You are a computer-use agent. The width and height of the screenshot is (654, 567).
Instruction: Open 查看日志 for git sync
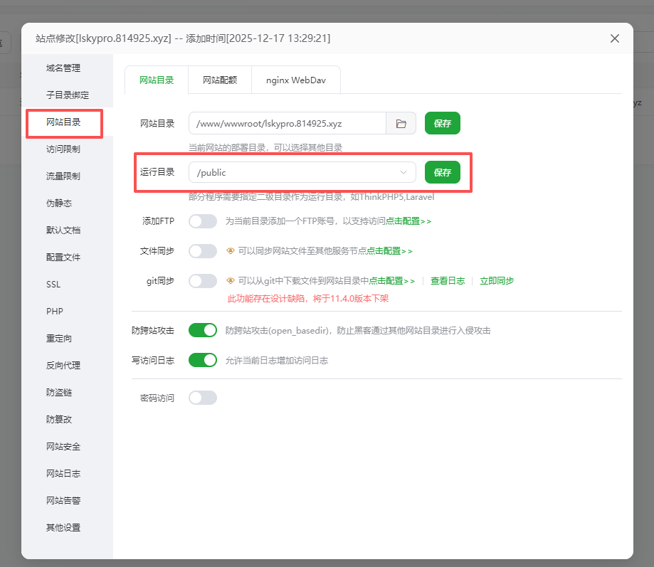pos(448,280)
